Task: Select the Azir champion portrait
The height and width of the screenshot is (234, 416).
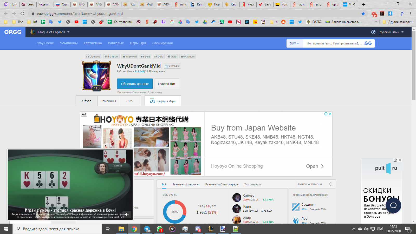Action: [x=237, y=220]
